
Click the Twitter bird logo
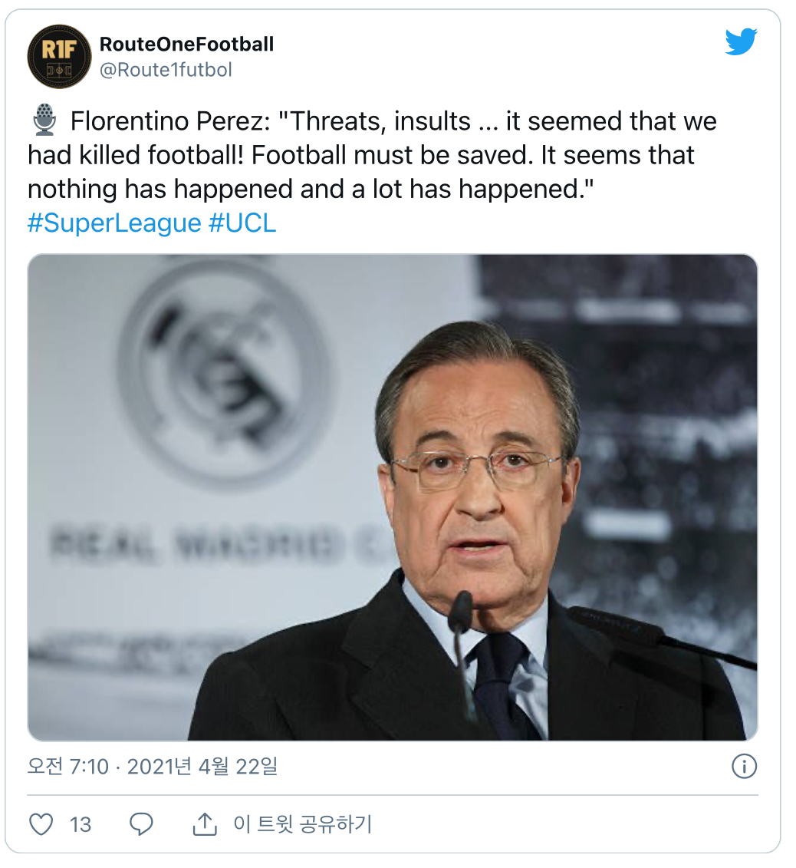(x=741, y=42)
